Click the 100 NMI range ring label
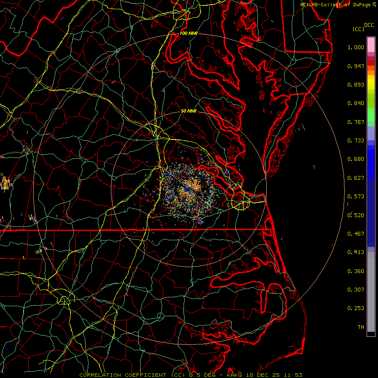Image resolution: width=378 pixels, height=378 pixels. (189, 33)
